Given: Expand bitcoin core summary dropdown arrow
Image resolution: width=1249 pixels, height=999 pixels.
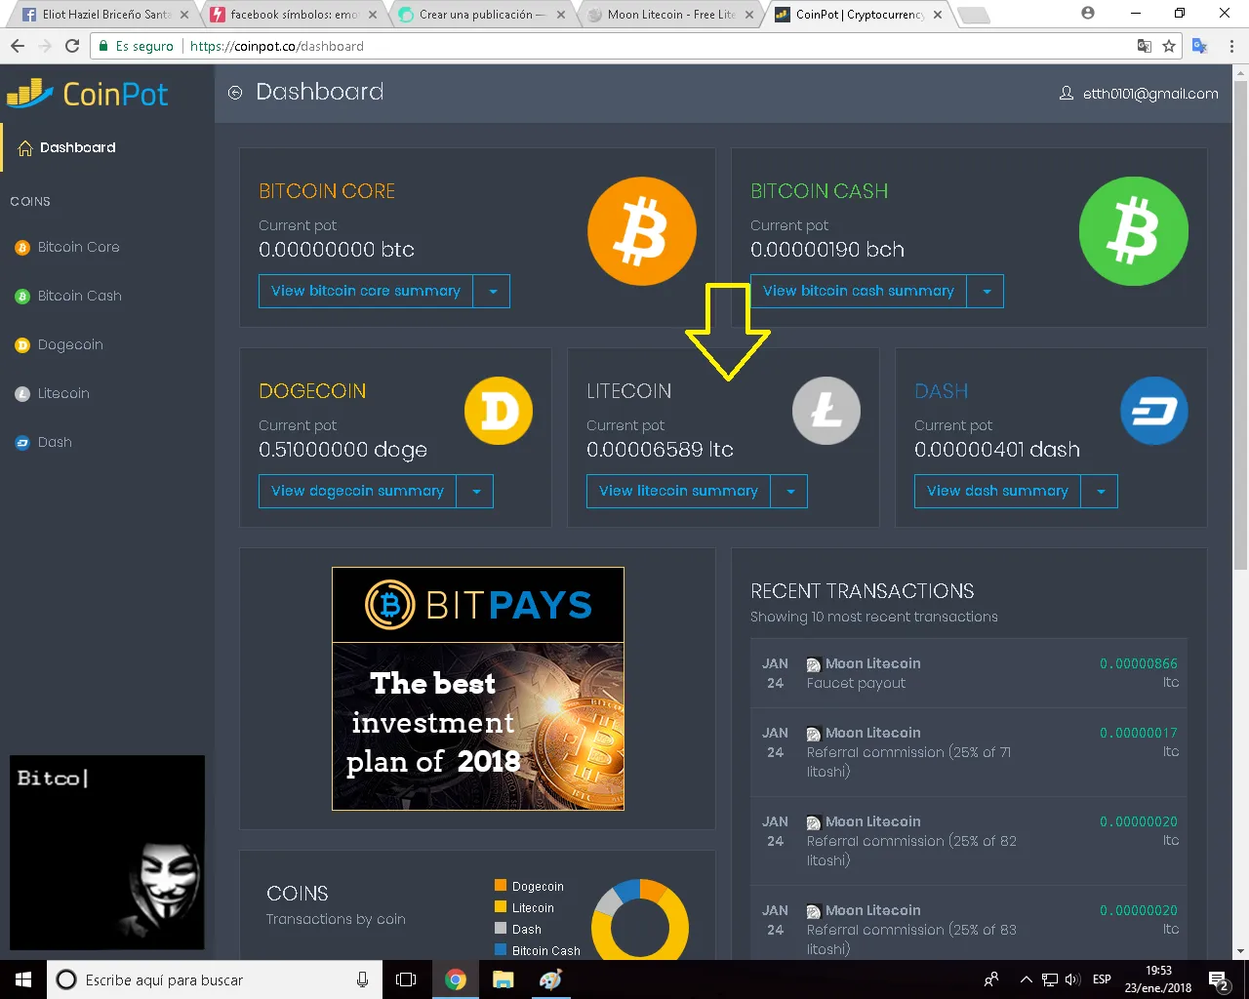Looking at the screenshot, I should coord(492,291).
